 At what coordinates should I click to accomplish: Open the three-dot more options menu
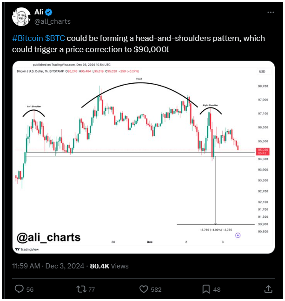(x=271, y=12)
